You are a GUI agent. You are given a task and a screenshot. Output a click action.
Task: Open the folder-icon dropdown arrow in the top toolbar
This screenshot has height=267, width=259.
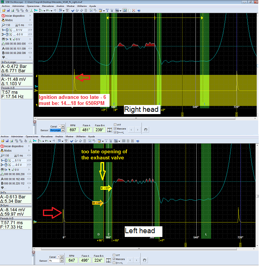tap(104, 11)
